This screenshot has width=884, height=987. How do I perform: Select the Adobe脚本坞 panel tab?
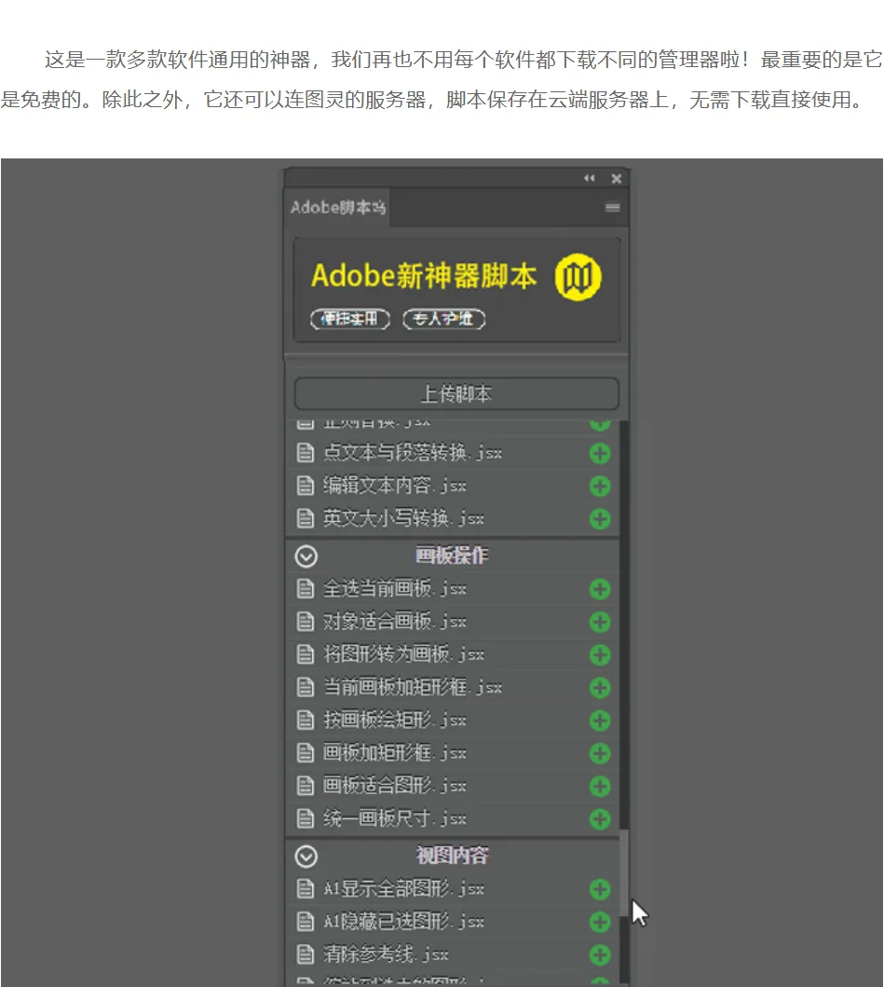(x=338, y=208)
